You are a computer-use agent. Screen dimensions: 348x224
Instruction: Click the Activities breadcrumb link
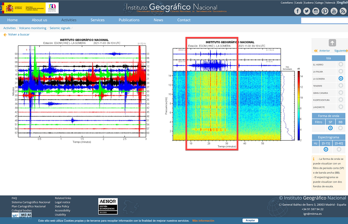(x=10, y=28)
